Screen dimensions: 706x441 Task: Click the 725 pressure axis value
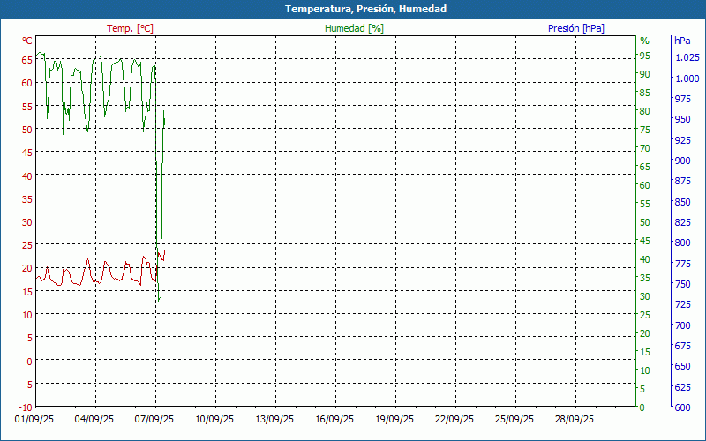click(682, 304)
